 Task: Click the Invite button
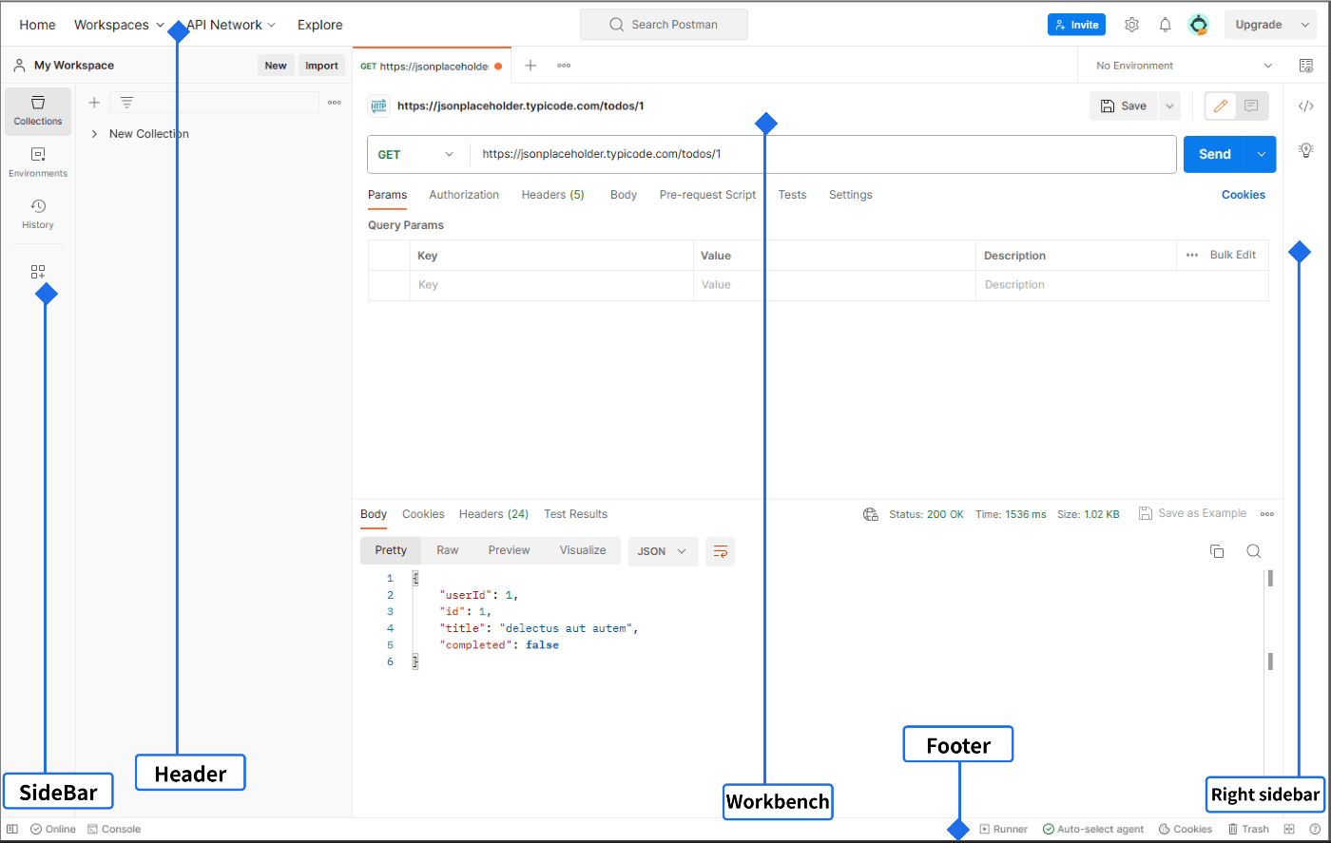coord(1076,25)
